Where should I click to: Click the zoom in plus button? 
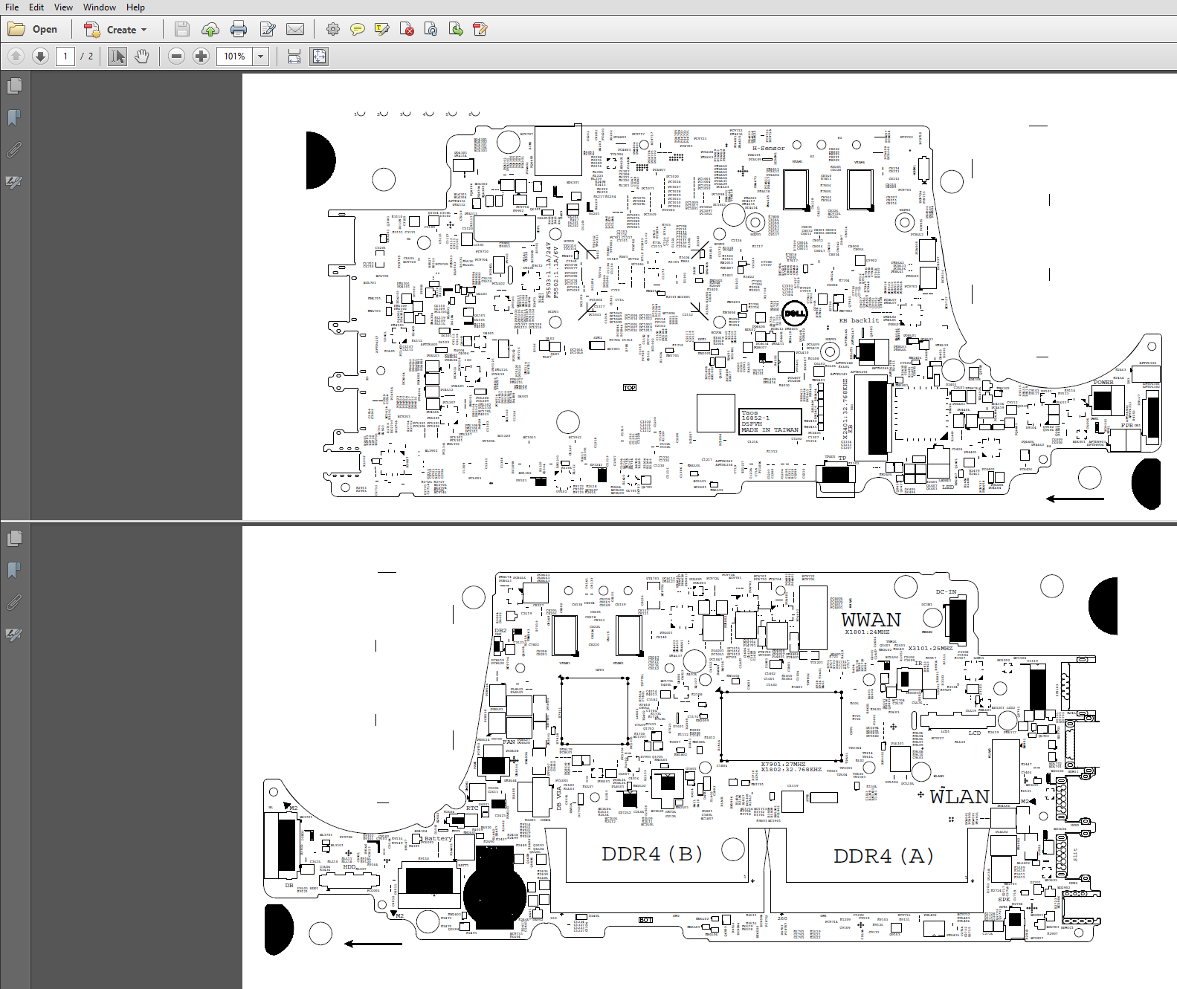(x=201, y=56)
